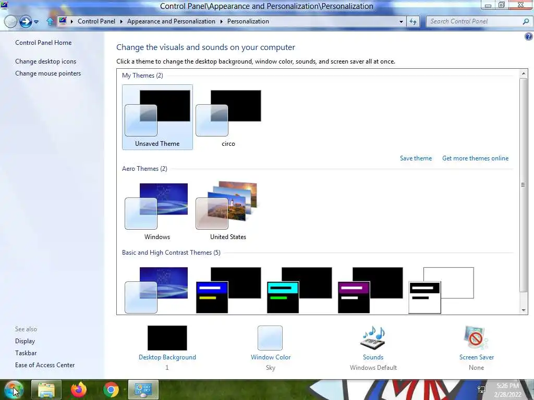The image size is (534, 400).
Task: Select high contrast theme with purple title bar
Action: [x=370, y=290]
